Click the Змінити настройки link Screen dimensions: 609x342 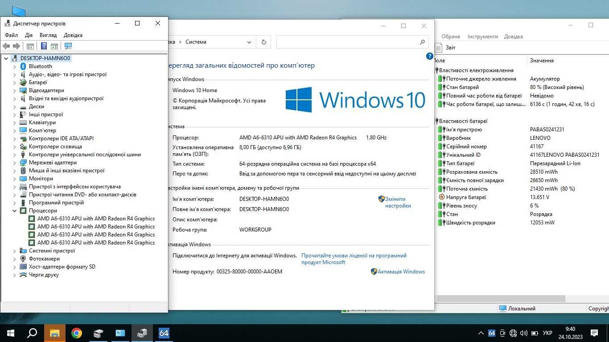tap(398, 202)
